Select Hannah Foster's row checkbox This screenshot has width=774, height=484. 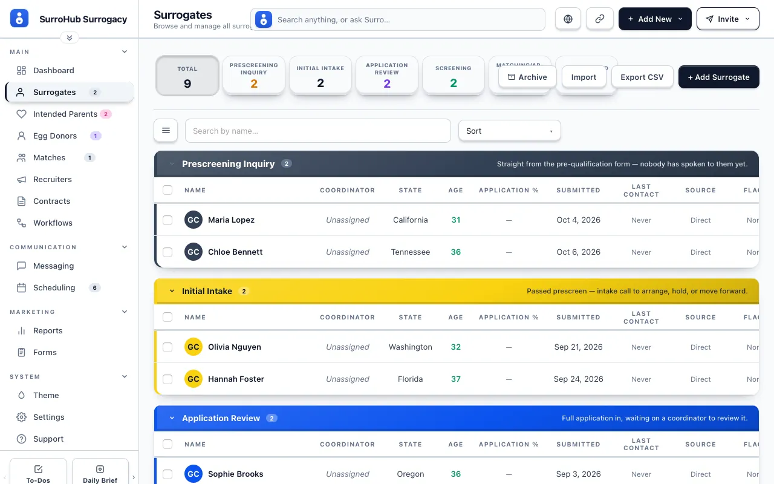click(167, 379)
